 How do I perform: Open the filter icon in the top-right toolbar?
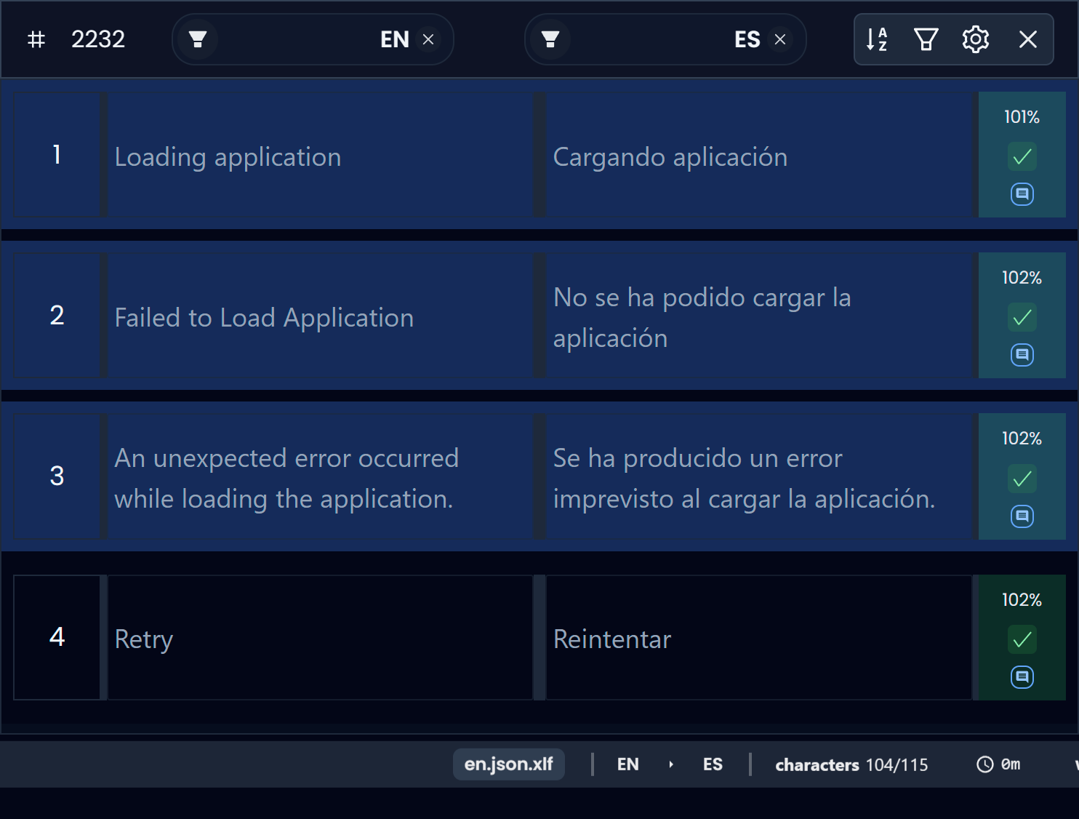tap(926, 39)
